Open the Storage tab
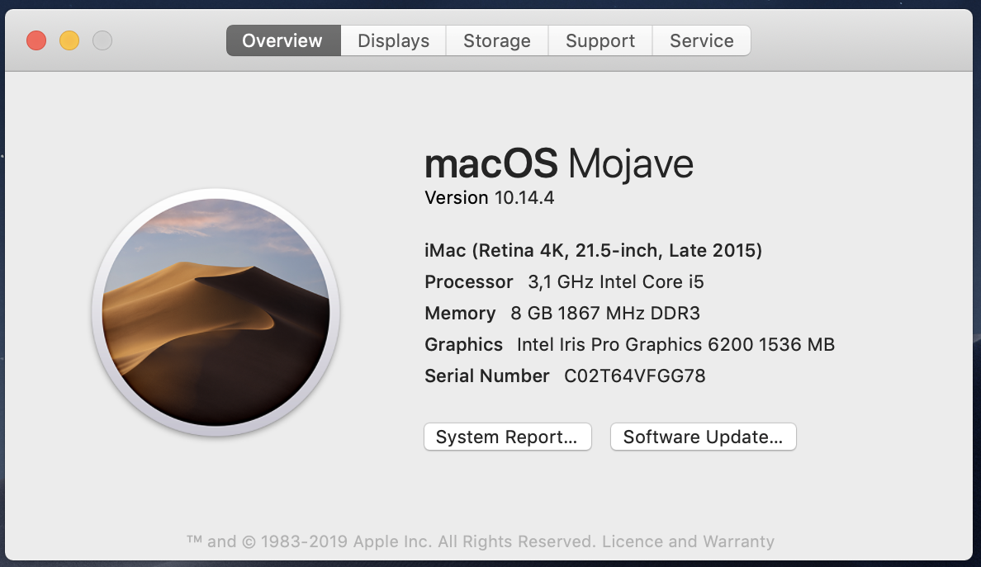Screen dimensions: 981x567 497,40
